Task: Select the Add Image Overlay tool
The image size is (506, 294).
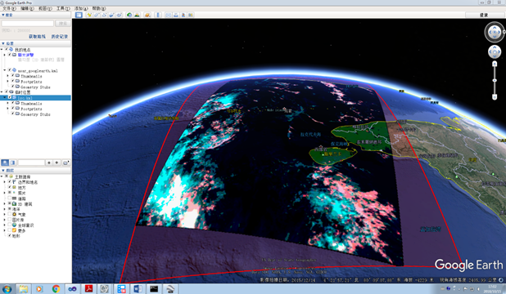Action: 111,15
